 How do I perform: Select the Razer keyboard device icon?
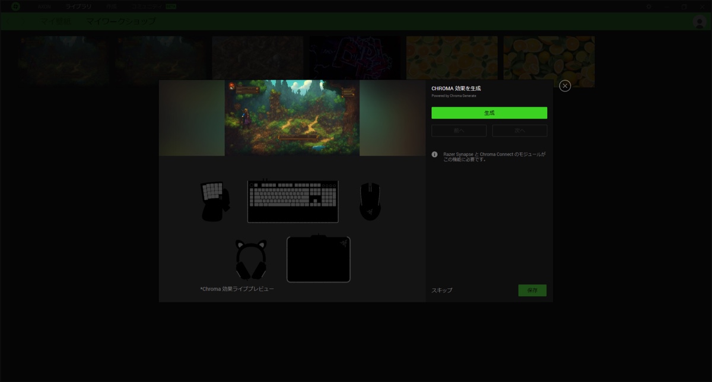tap(293, 202)
